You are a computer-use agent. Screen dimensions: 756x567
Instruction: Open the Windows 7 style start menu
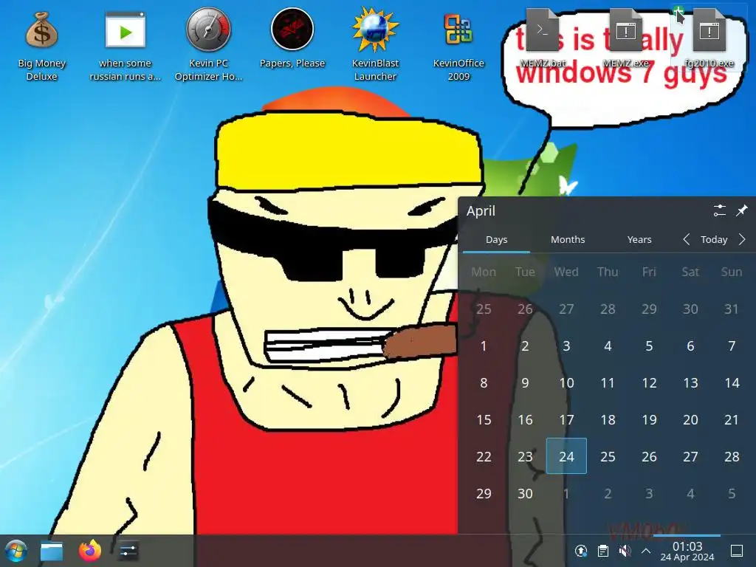[16, 551]
